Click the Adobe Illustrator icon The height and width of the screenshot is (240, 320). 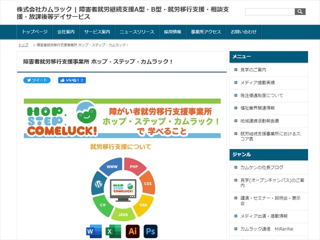point(132,231)
